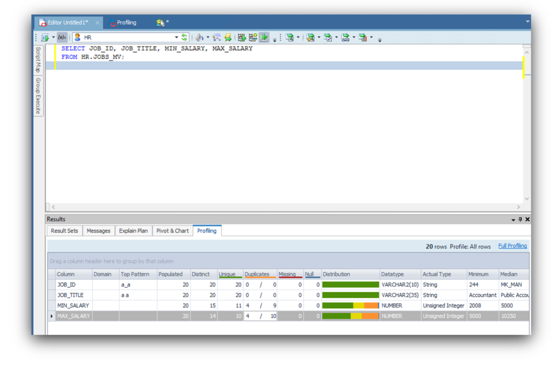Expand the toolbar overflow options arrow
Image resolution: width=559 pixels, height=367 pixels.
380,40
